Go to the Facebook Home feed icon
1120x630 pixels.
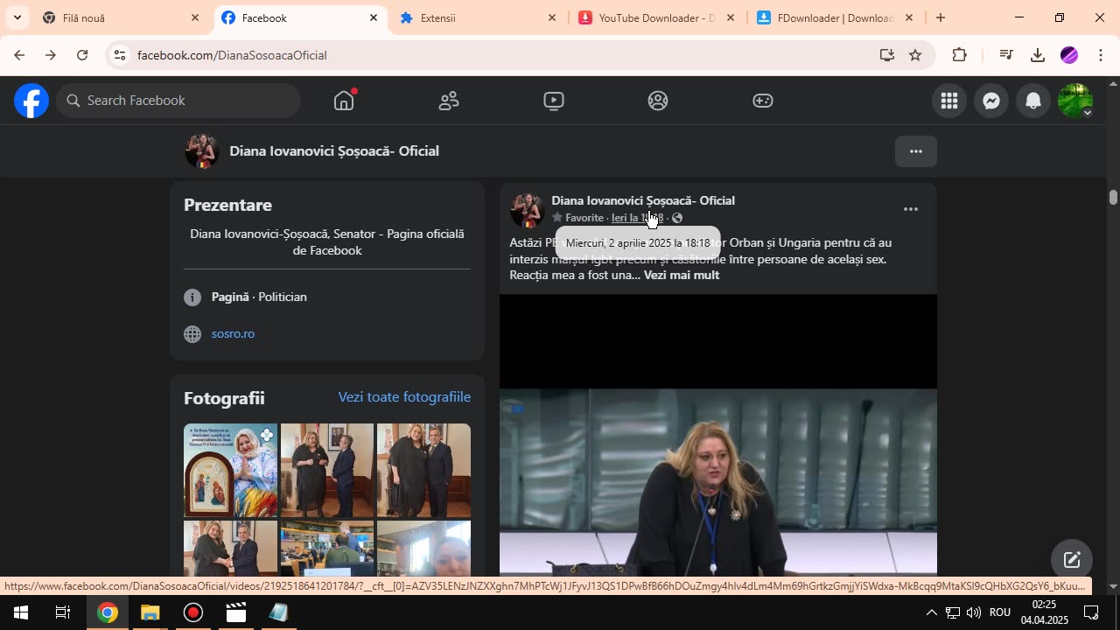pos(344,101)
